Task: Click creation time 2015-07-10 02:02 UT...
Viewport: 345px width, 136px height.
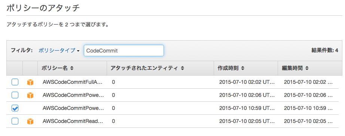Action: tap(247, 82)
